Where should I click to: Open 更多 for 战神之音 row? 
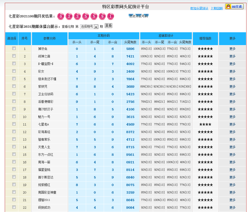(x=232, y=56)
